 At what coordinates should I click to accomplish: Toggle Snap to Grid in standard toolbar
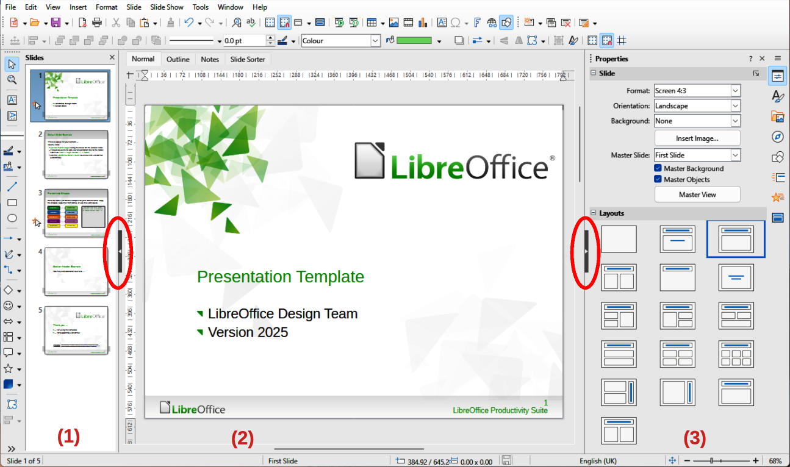(x=284, y=23)
